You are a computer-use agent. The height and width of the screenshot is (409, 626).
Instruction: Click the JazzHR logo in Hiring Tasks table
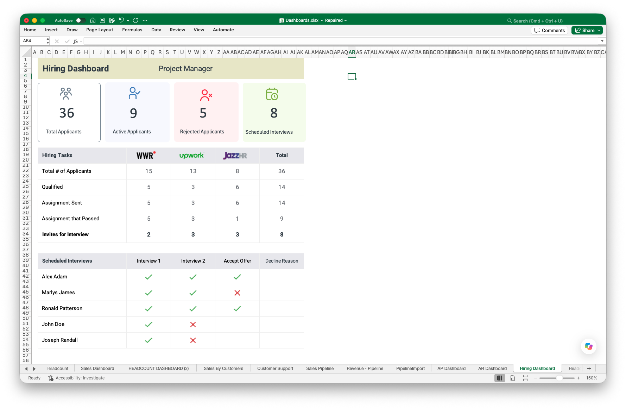click(235, 155)
